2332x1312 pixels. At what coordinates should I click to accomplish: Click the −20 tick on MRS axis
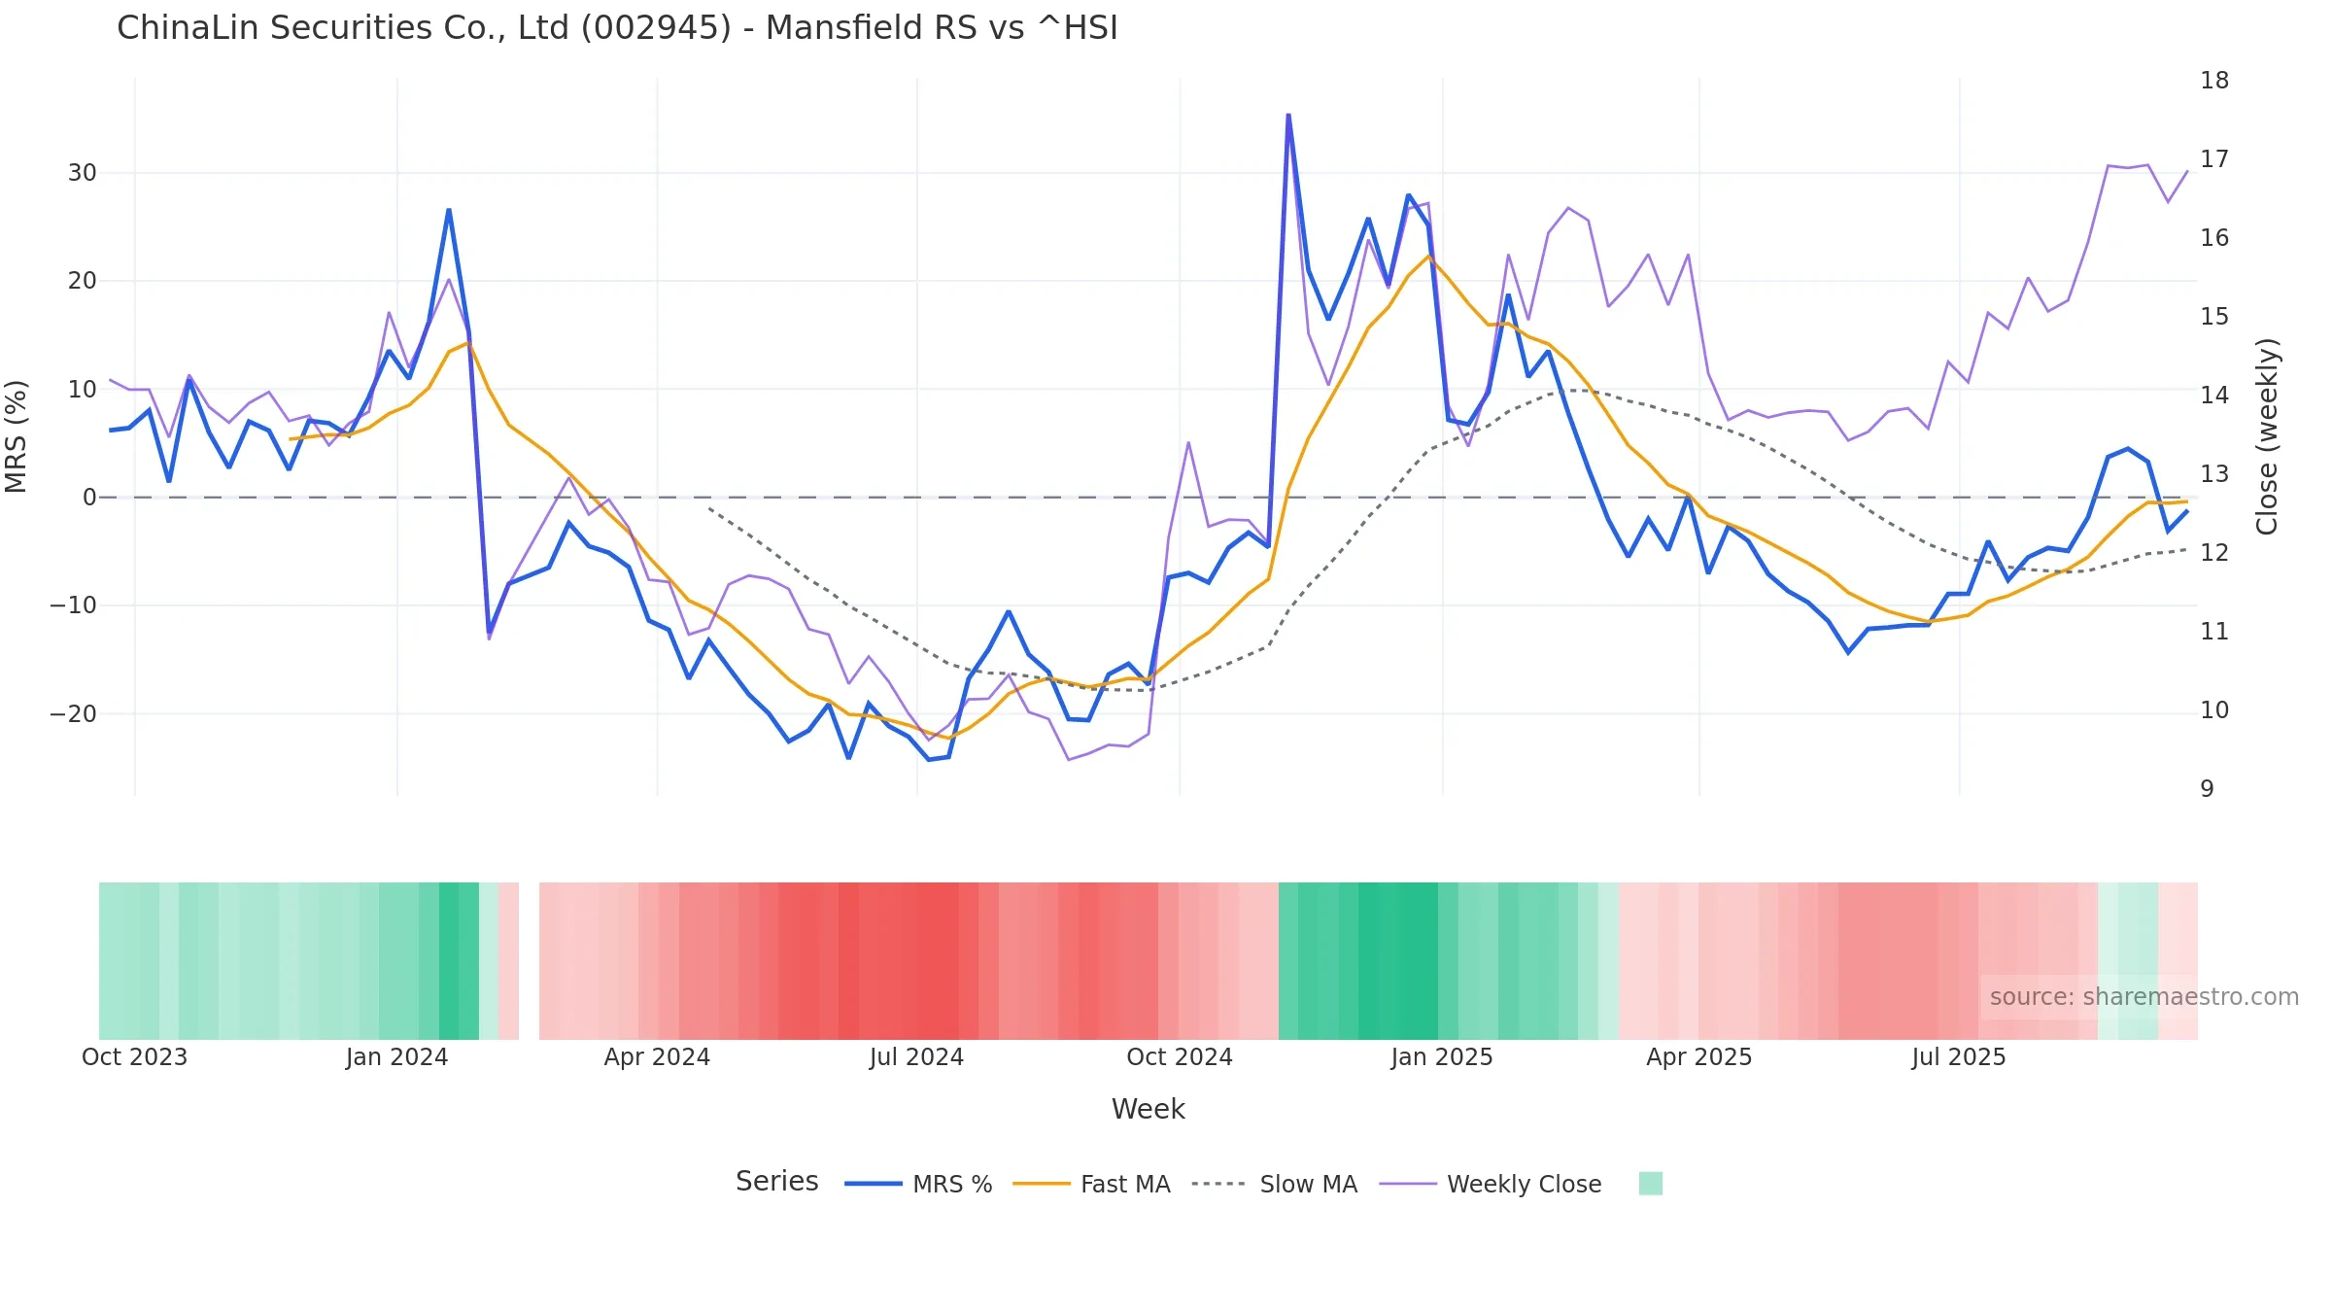74,714
